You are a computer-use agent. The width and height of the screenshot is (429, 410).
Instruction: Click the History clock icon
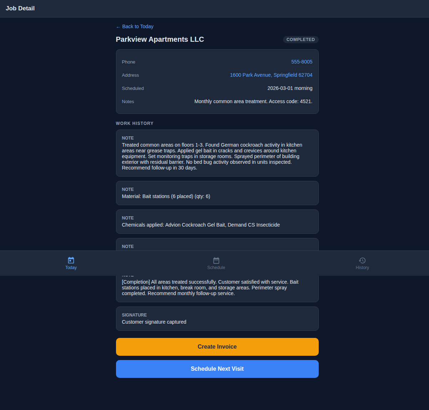(362, 261)
